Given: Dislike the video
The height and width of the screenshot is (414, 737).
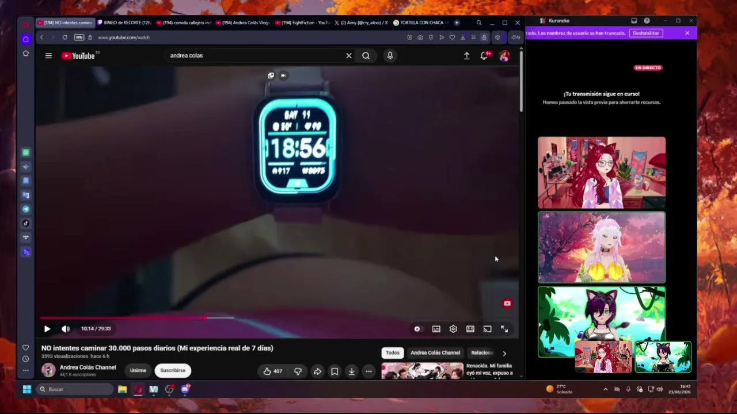Looking at the screenshot, I should point(298,371).
